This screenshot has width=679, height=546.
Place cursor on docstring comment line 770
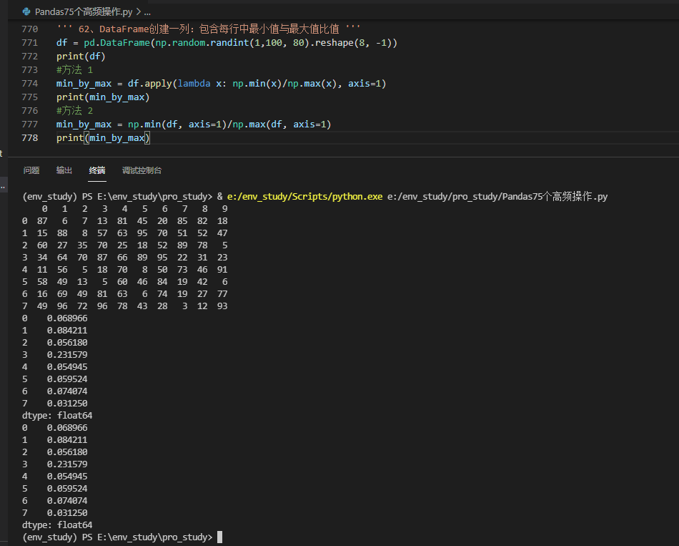pos(208,29)
